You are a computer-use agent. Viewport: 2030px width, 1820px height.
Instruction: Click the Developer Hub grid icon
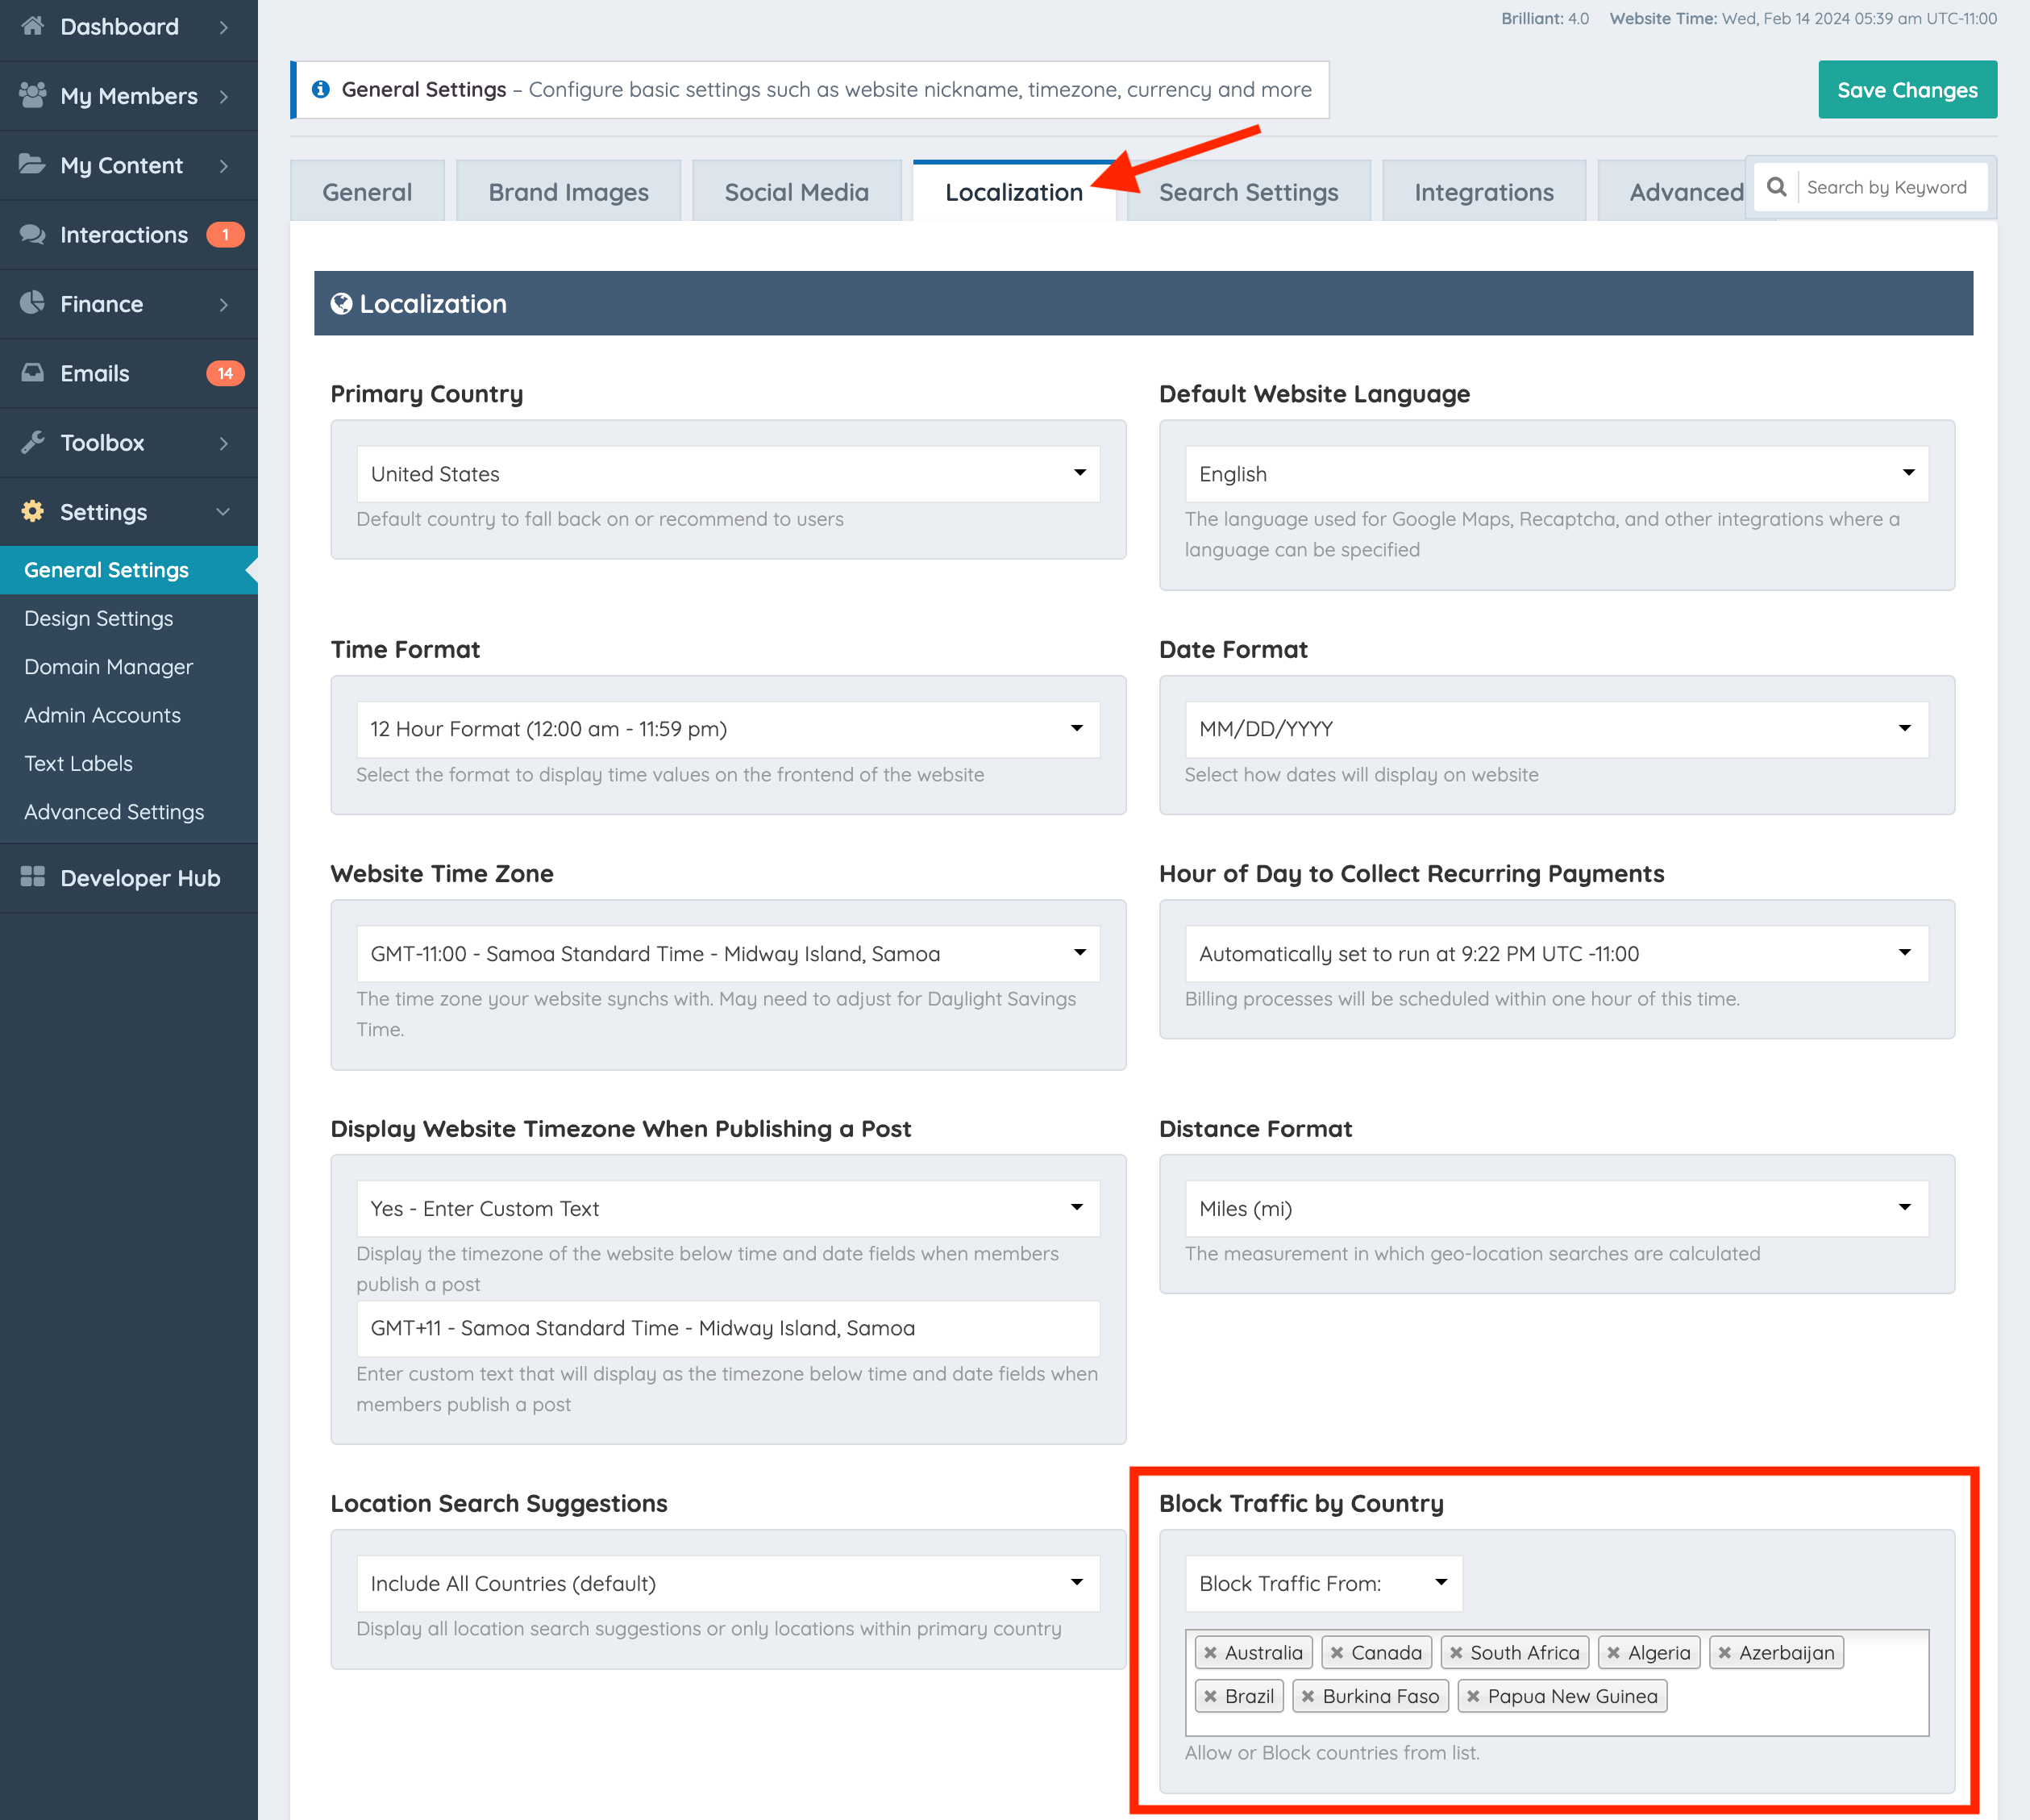[x=32, y=877]
